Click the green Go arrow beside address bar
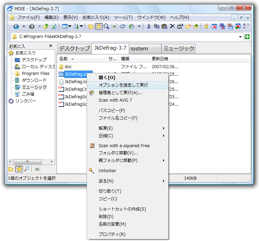The image size is (259, 242). click(247, 37)
